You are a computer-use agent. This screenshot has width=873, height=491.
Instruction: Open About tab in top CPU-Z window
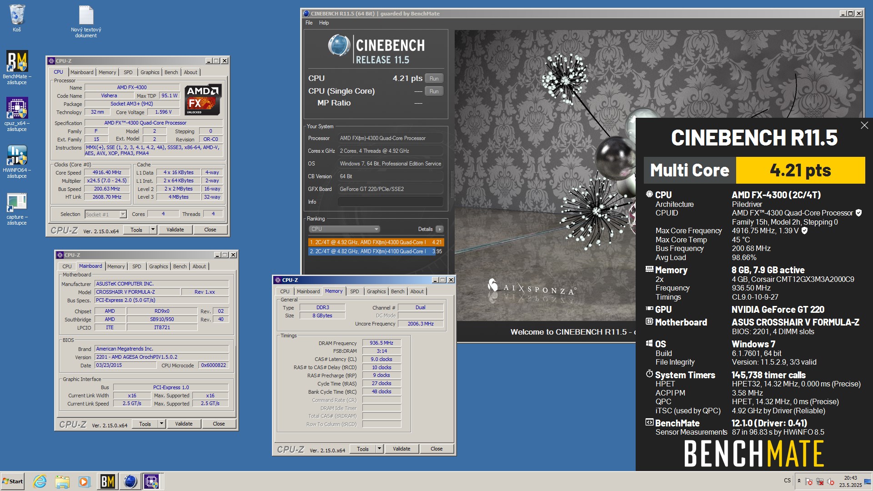(191, 72)
